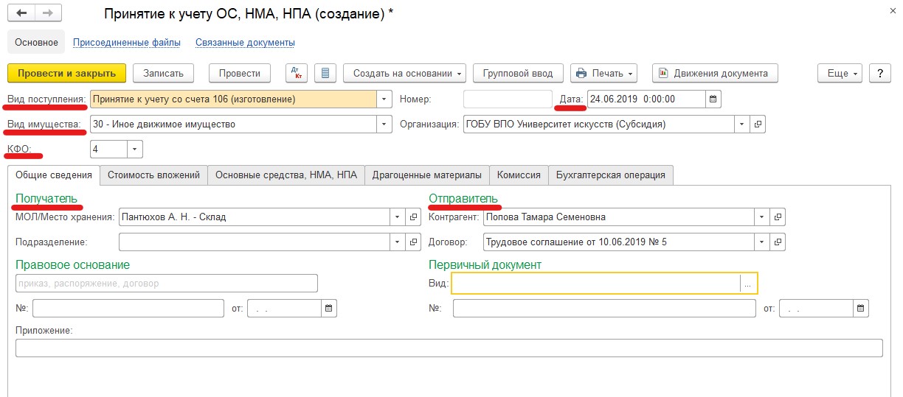The image size is (903, 397).
Task: Click the Записать button
Action: click(x=163, y=73)
